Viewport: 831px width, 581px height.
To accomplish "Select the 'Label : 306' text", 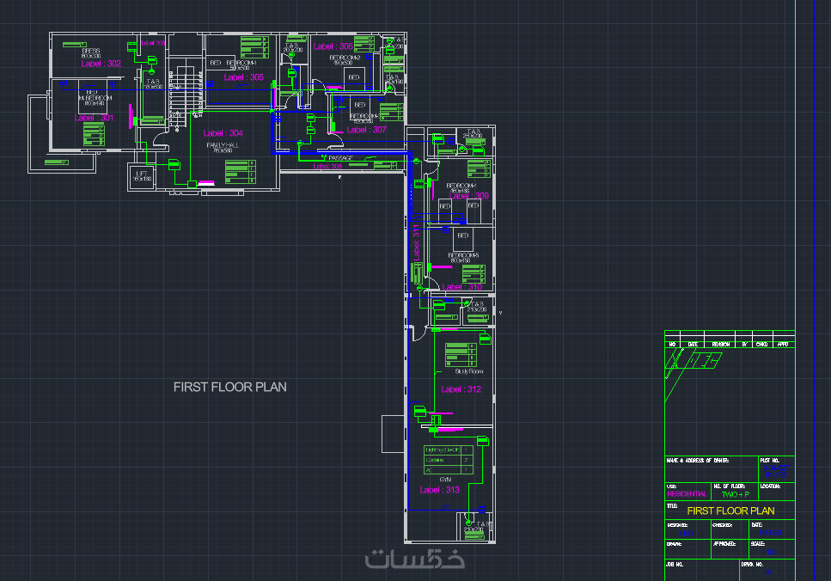I will [x=333, y=46].
